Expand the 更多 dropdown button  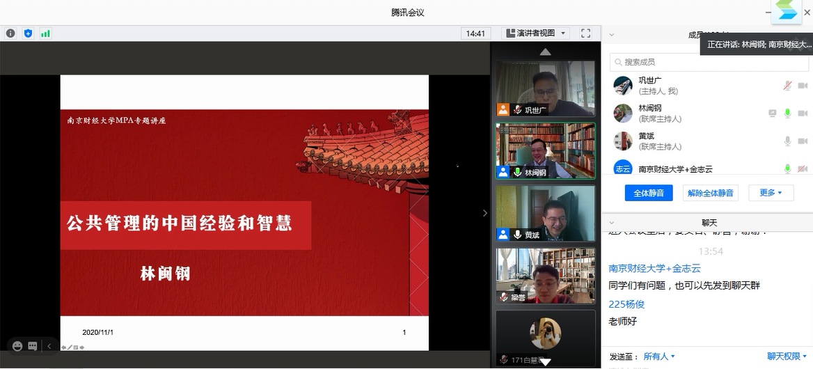click(x=771, y=193)
